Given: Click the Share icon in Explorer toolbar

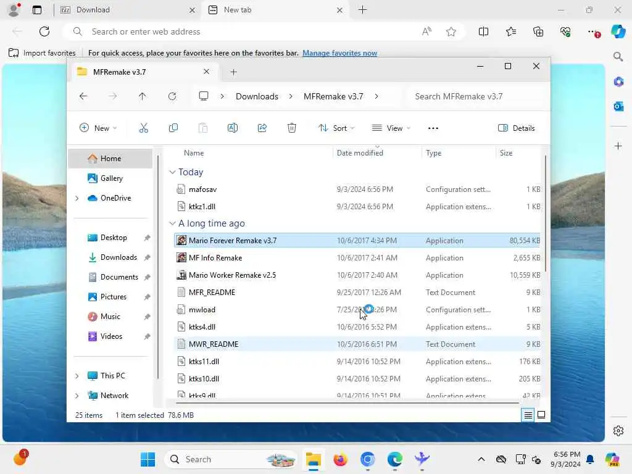Looking at the screenshot, I should point(262,128).
